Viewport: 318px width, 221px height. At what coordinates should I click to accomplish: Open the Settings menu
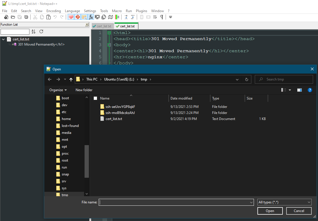(90, 11)
